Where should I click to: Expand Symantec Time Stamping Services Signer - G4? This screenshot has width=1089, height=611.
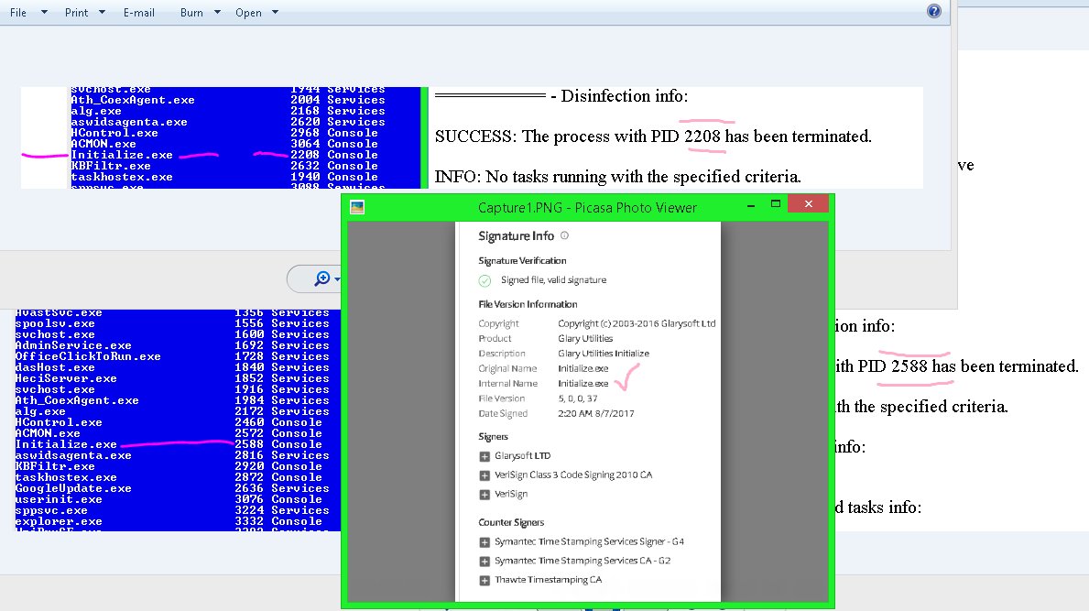[x=485, y=542]
